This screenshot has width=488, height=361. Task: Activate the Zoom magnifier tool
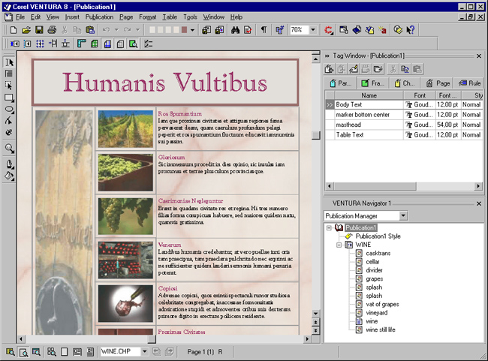(9, 149)
